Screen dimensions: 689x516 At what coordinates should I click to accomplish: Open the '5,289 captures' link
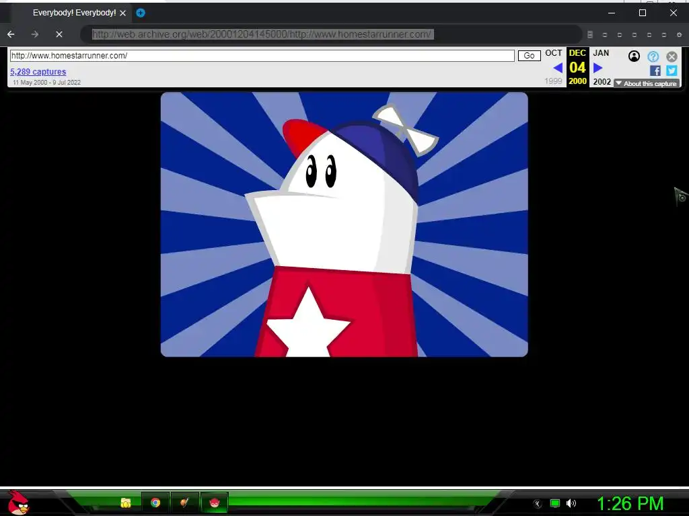point(38,71)
